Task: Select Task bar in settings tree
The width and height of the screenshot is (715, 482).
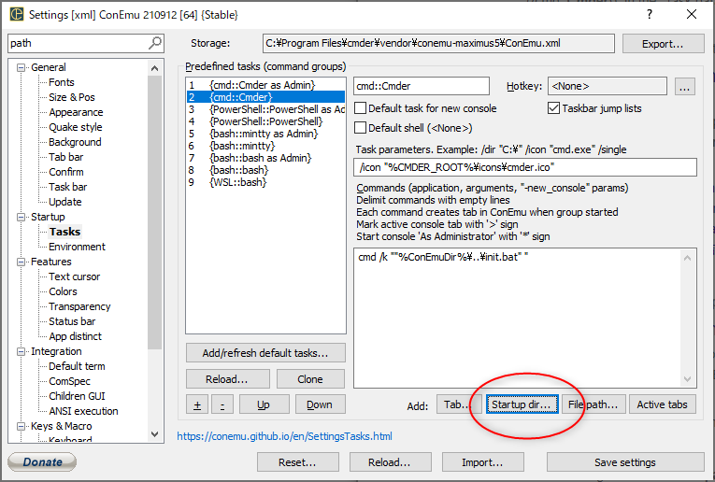Action: point(67,187)
